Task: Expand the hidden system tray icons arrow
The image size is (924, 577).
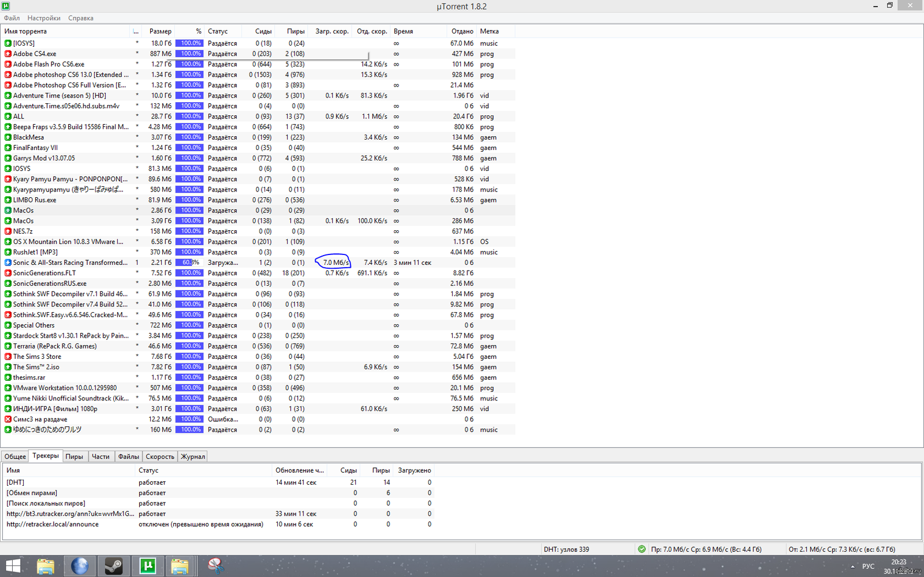Action: click(x=852, y=567)
